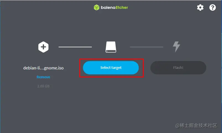Choose a drive with Select target
The width and height of the screenshot is (222, 133).
(111, 68)
